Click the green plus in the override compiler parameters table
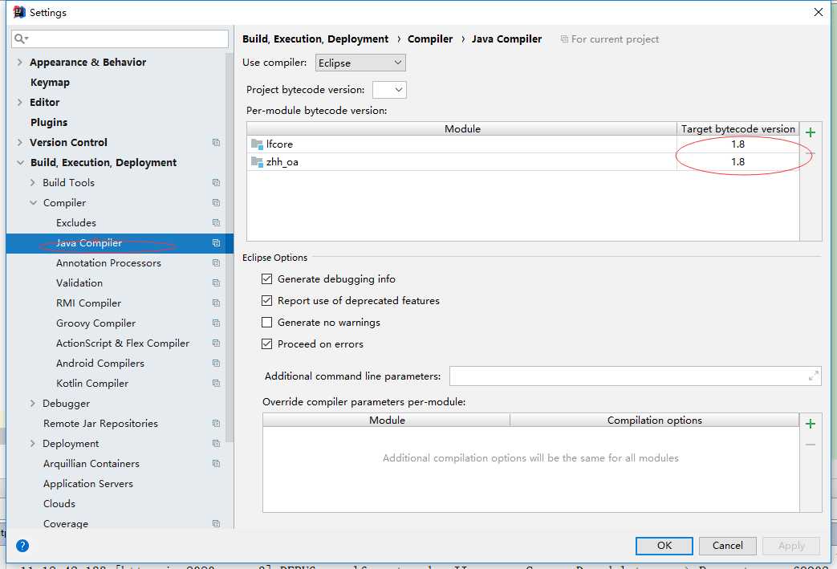Viewport: 837px width, 569px height. [811, 424]
